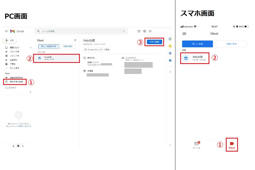Click the Gmail settings gear icon
The width and height of the screenshot is (255, 170).
[144, 31]
